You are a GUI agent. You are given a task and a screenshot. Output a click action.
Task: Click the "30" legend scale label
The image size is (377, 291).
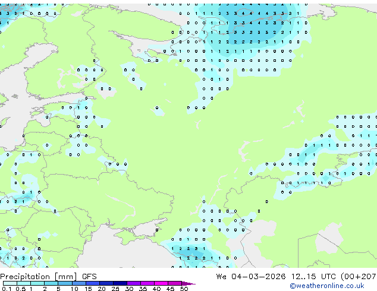tap(129, 289)
